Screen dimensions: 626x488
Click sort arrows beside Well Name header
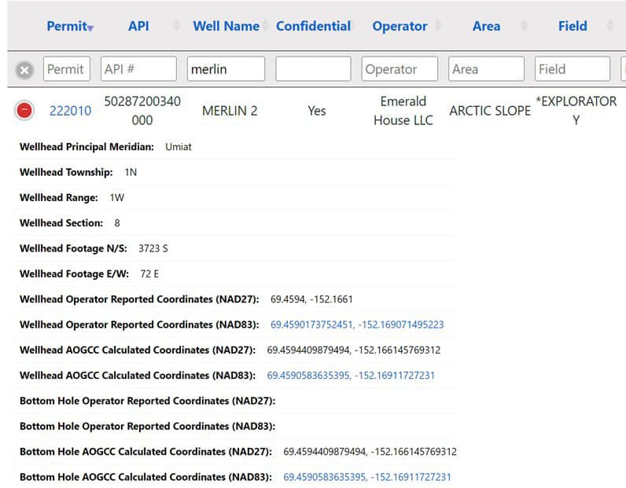point(266,26)
